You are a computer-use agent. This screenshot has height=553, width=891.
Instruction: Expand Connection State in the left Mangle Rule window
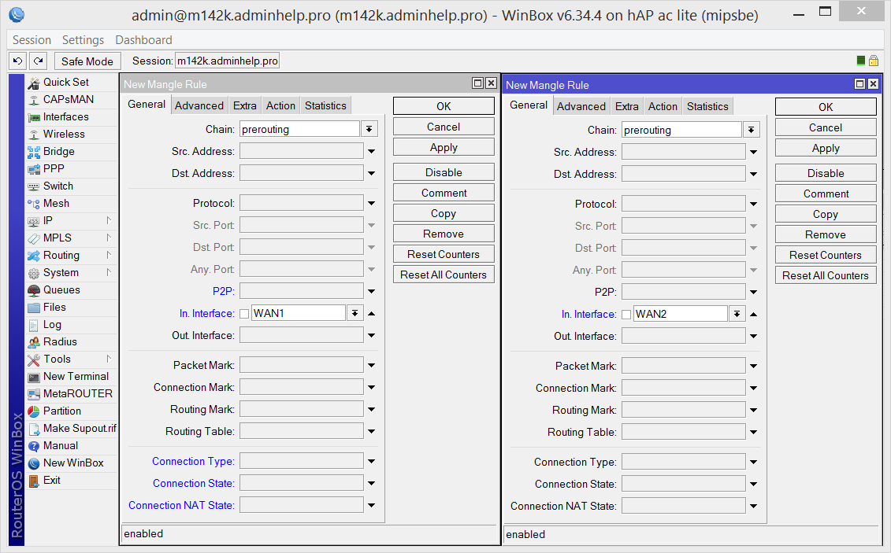[372, 483]
